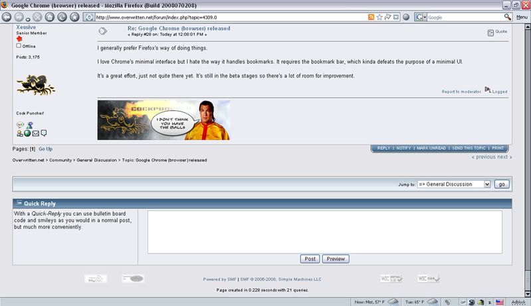Open Community breadcrumb link
531x306 pixels.
coord(60,160)
